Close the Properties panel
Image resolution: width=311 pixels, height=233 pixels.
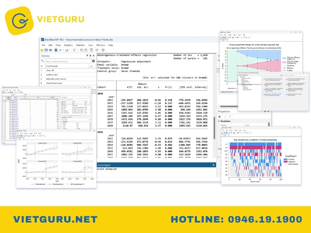pyautogui.click(x=268, y=111)
